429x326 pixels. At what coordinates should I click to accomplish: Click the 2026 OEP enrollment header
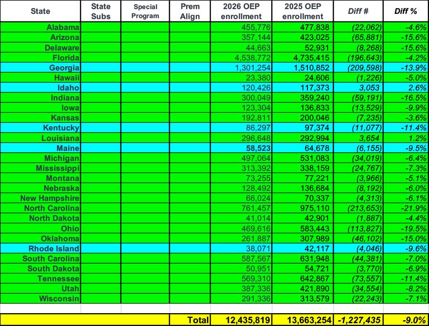241,11
